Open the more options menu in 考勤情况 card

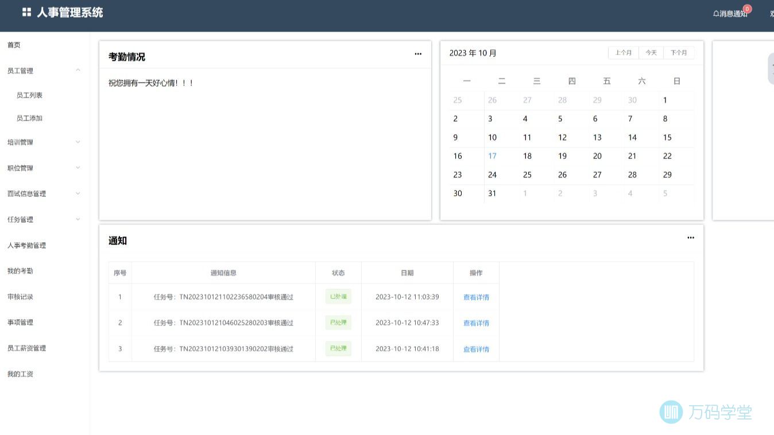coord(418,54)
